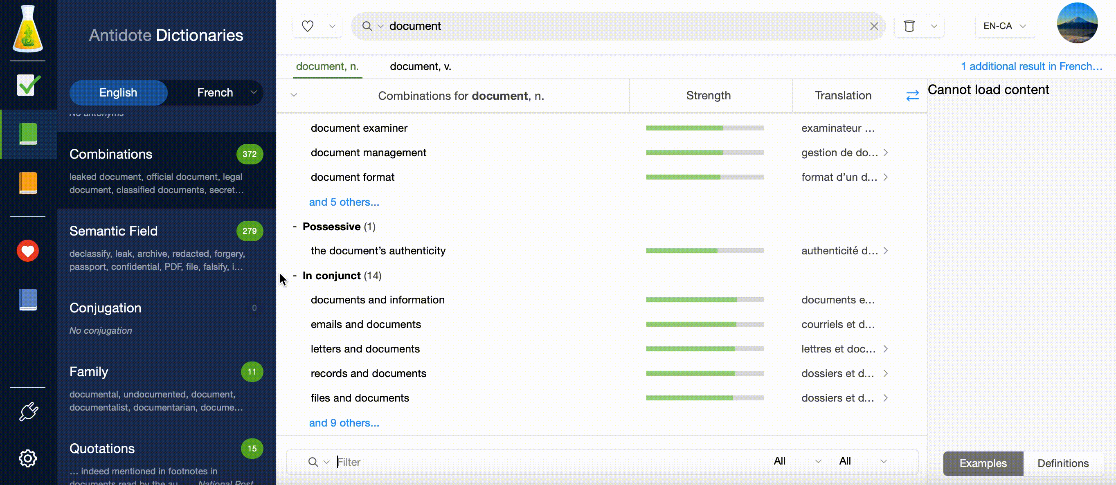Collapse the In conjunct group

tap(295, 276)
